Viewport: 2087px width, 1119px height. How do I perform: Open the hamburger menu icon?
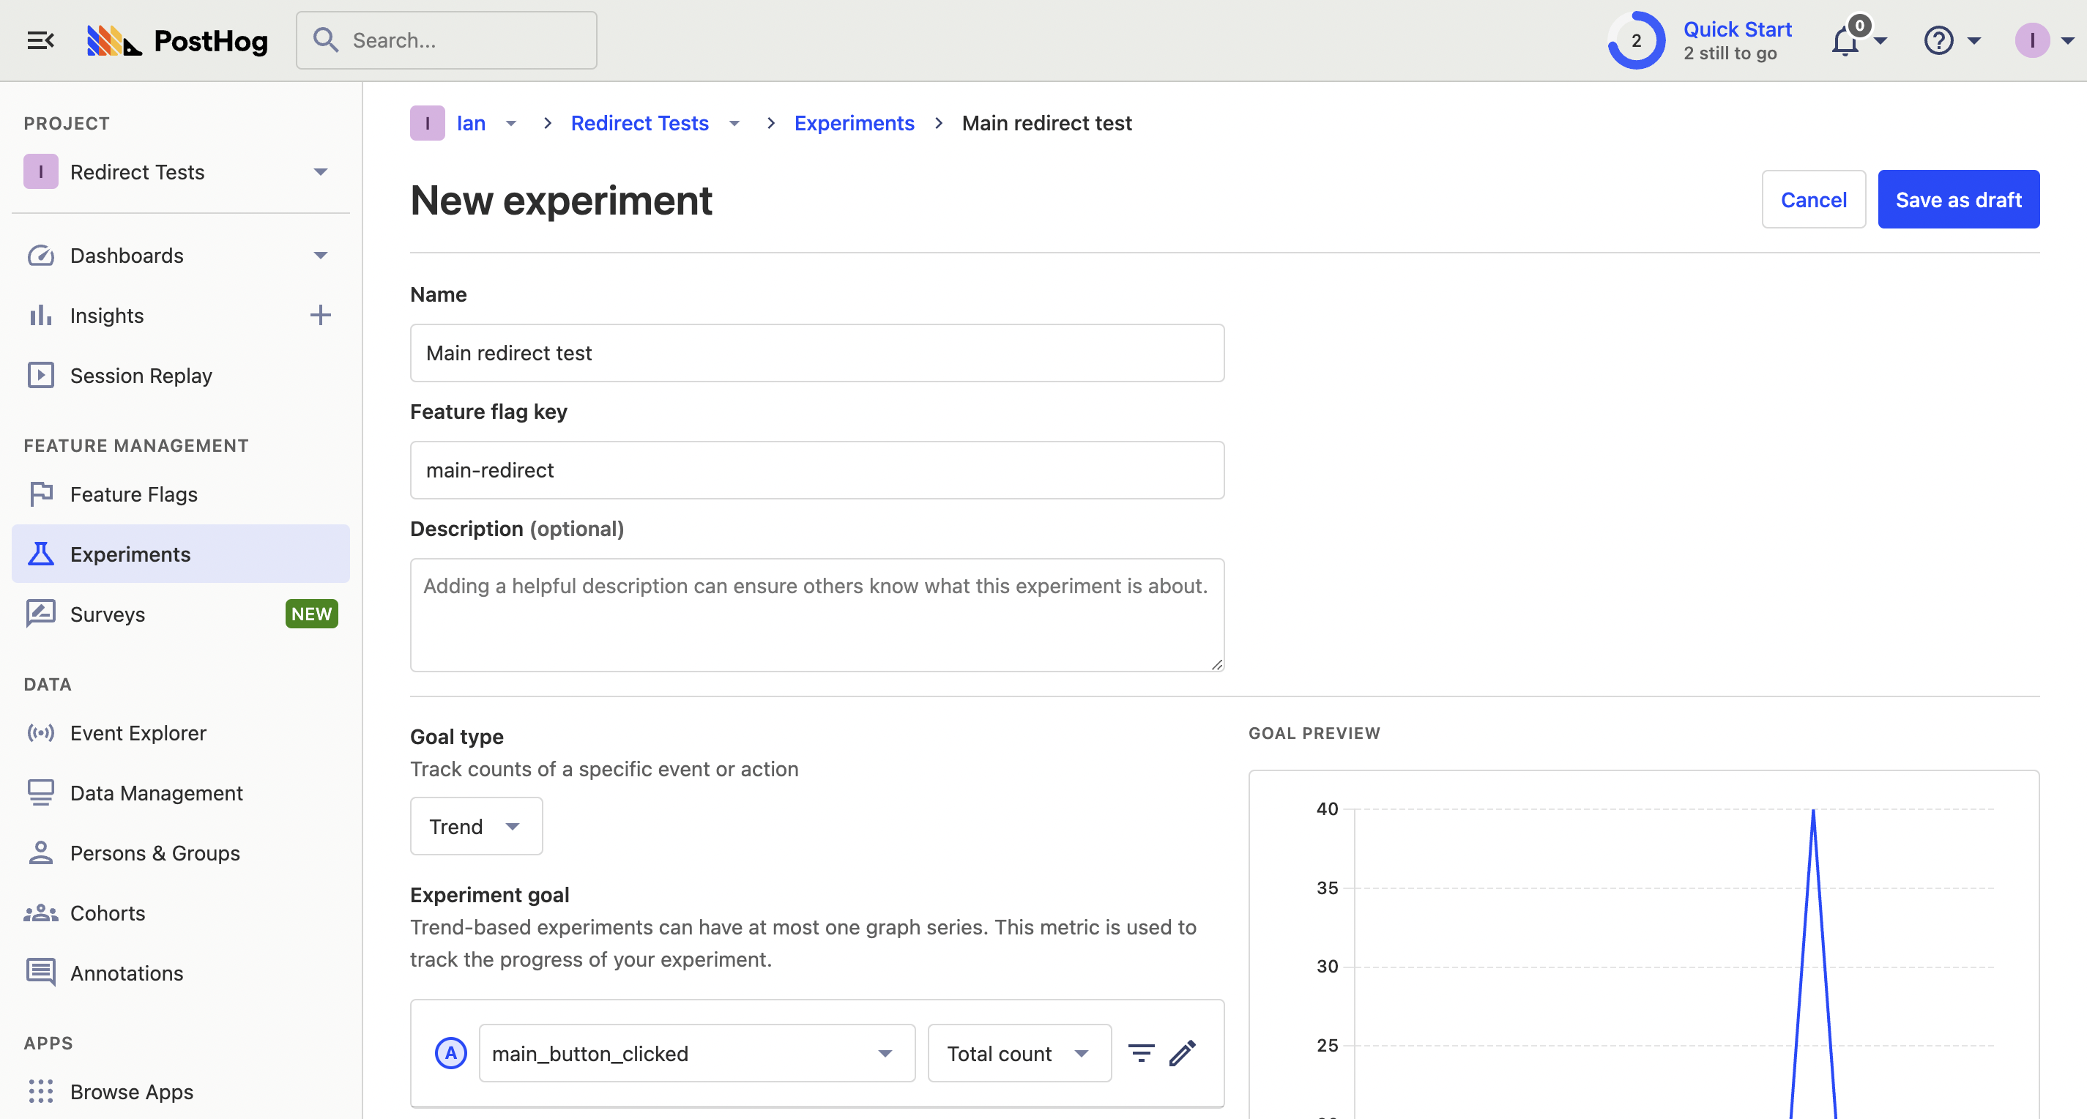pos(39,39)
